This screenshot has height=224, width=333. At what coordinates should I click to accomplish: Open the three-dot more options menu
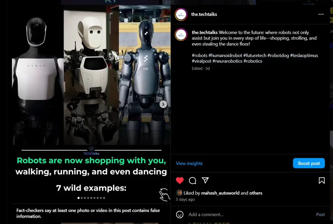pyautogui.click(x=321, y=14)
